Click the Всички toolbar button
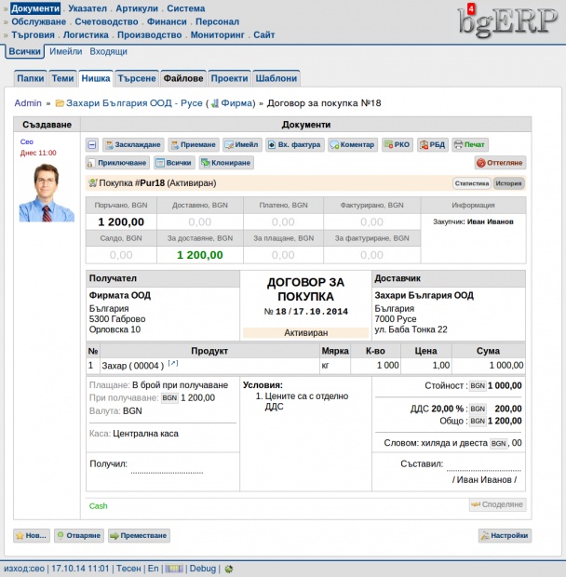Image resolution: width=566 pixels, height=577 pixels. (x=174, y=163)
